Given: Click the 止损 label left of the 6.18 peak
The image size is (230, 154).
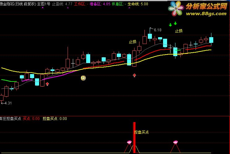Looking at the screenshot, I should pyautogui.click(x=133, y=42).
